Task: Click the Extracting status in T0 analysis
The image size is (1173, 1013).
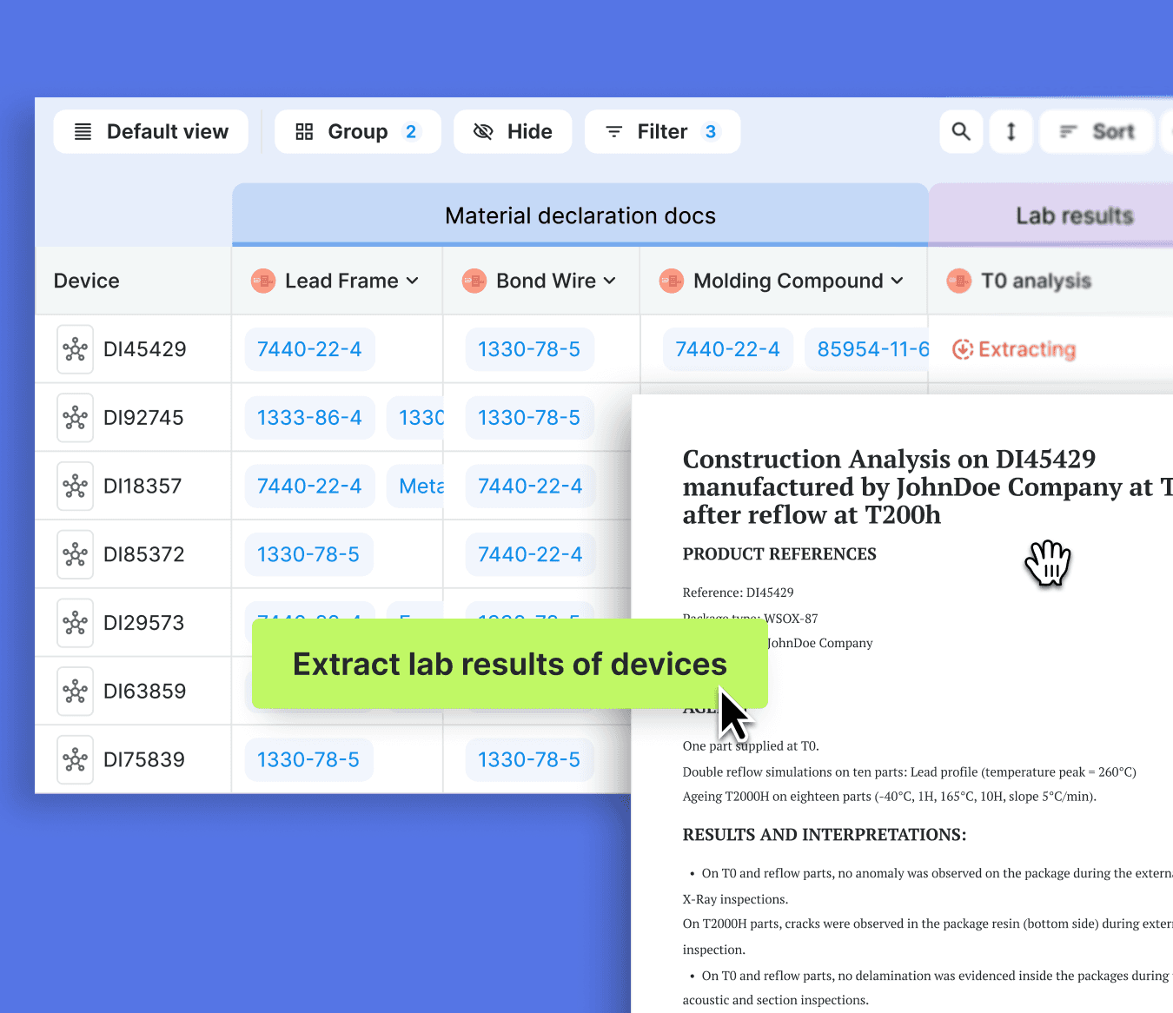Action: [1014, 349]
